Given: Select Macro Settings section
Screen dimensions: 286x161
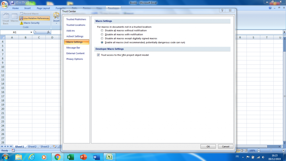Looking at the screenshot, I should [x=76, y=42].
